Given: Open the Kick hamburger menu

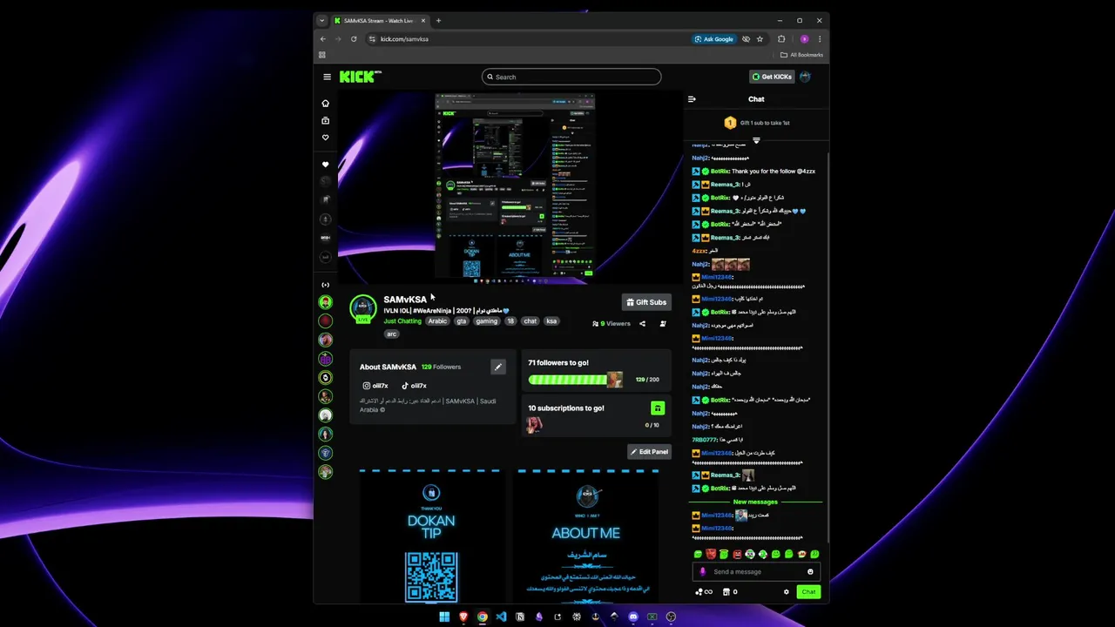Looking at the screenshot, I should coord(327,77).
